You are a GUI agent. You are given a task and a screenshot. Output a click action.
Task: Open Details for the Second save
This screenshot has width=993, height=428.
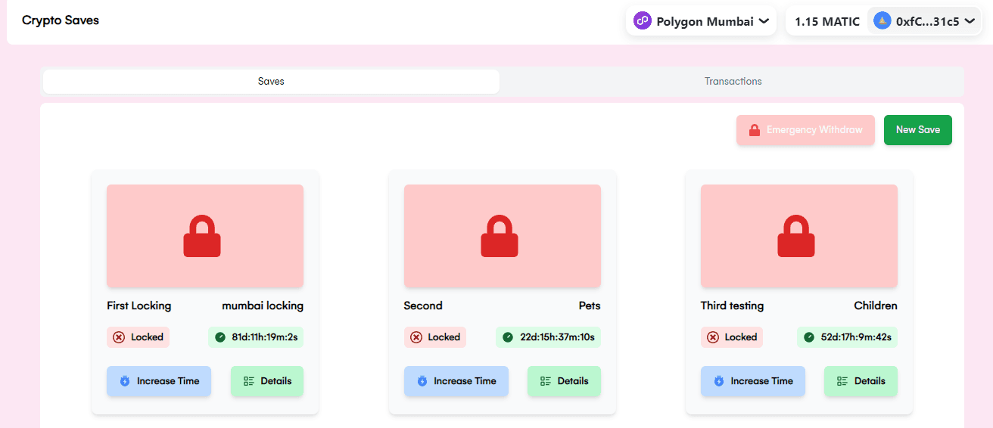564,381
